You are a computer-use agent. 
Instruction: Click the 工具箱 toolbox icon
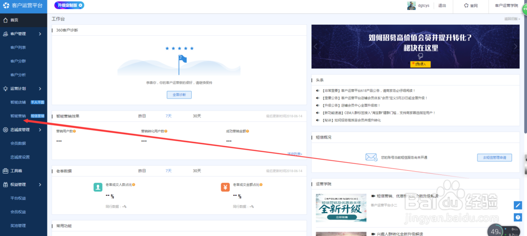coord(5,171)
